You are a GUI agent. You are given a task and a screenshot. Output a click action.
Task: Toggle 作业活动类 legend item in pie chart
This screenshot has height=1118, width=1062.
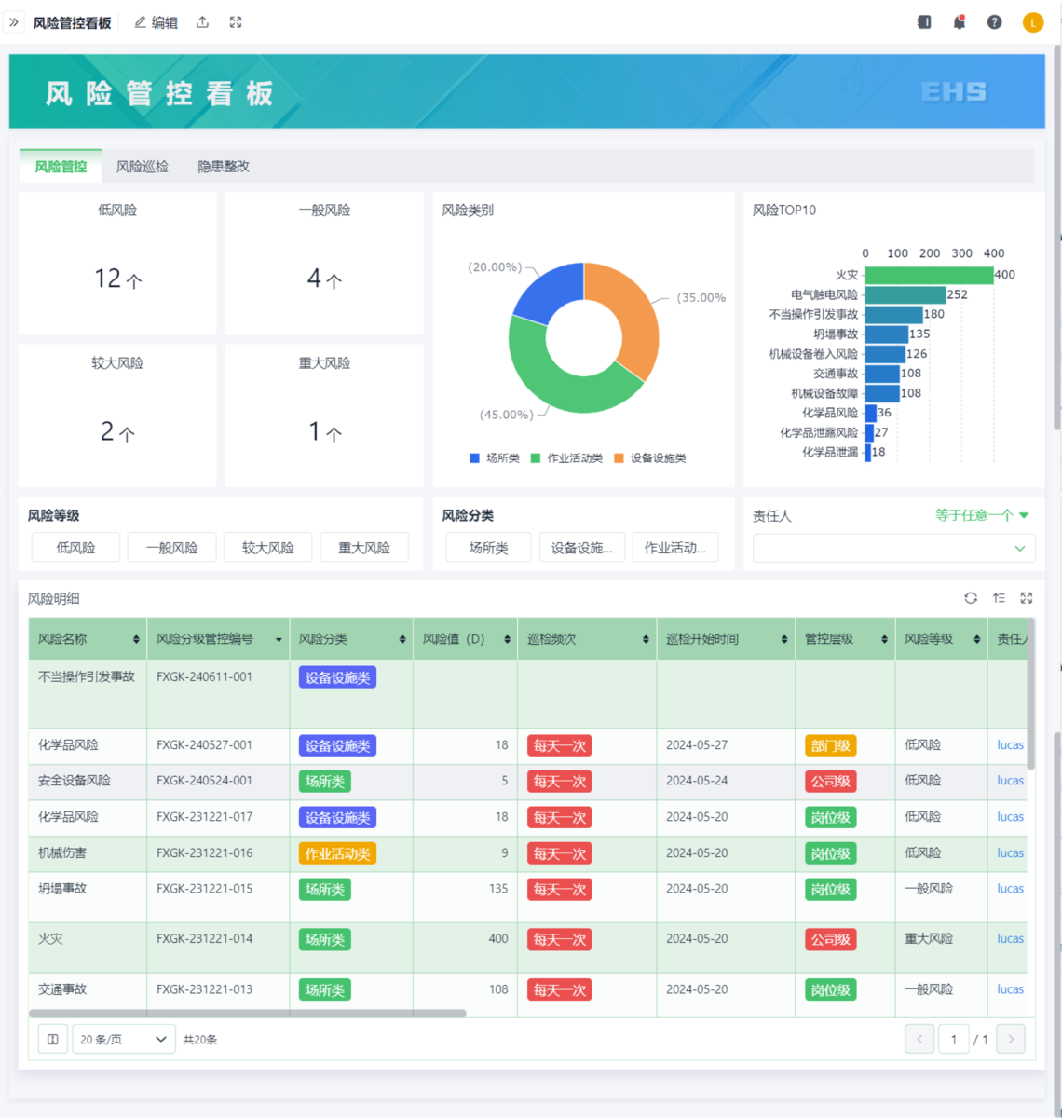point(566,458)
